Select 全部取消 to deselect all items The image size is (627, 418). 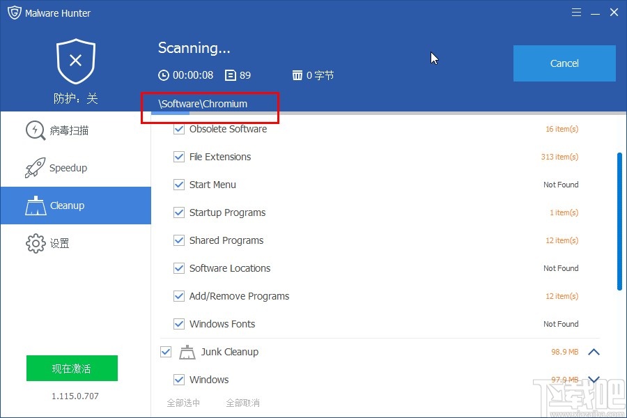click(x=243, y=403)
